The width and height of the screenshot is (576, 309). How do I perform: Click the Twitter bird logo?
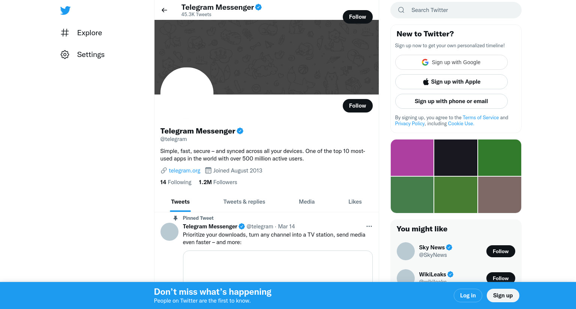tap(65, 10)
